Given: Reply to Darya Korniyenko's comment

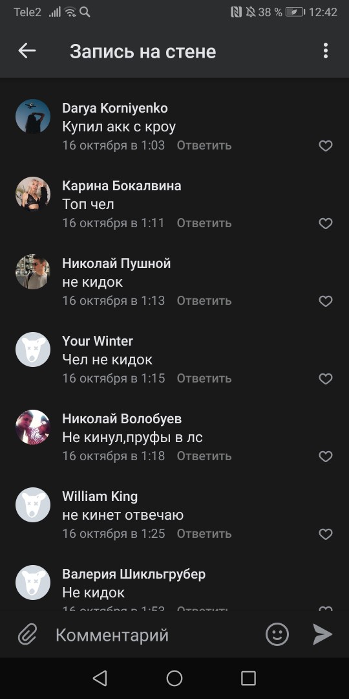Looking at the screenshot, I should [204, 146].
